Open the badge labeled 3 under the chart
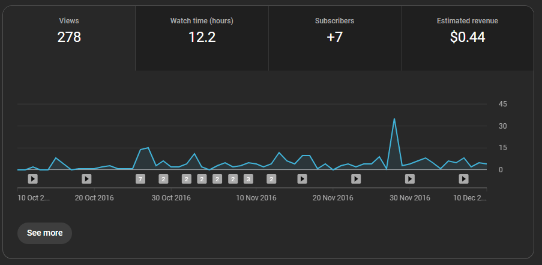The height and width of the screenshot is (265, 542). pos(248,179)
